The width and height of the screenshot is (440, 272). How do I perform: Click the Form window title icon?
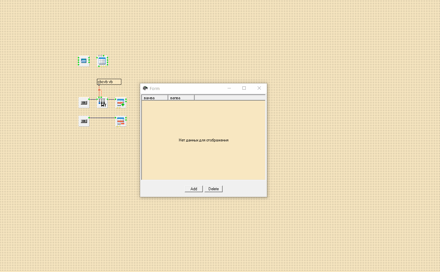145,88
